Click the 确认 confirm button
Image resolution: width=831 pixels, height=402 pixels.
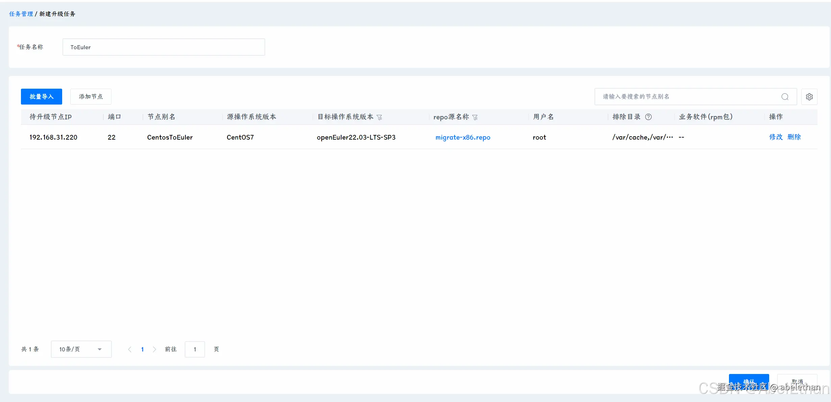[x=749, y=382]
